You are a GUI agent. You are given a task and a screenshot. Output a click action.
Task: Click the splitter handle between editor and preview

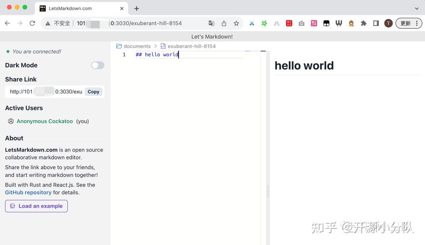pyautogui.click(x=268, y=191)
